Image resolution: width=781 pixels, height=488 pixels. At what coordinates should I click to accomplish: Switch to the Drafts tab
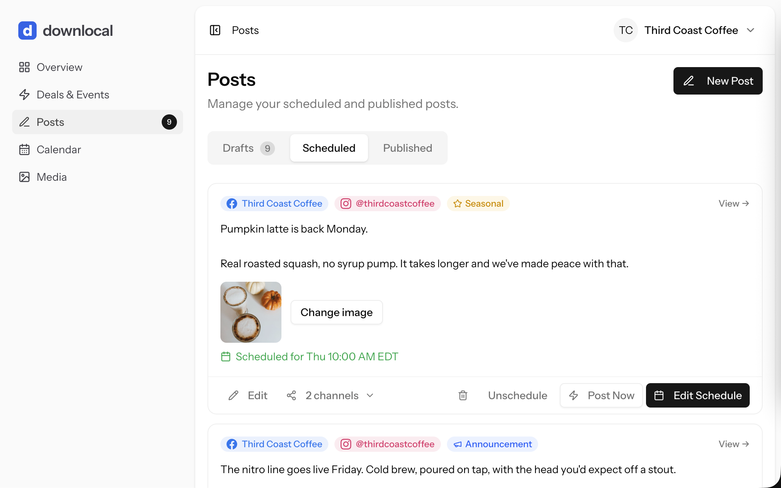point(249,148)
